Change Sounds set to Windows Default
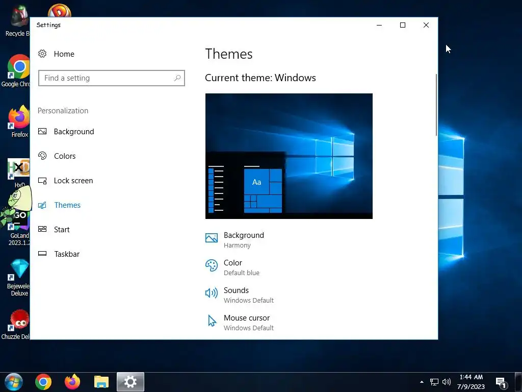 [x=248, y=295]
